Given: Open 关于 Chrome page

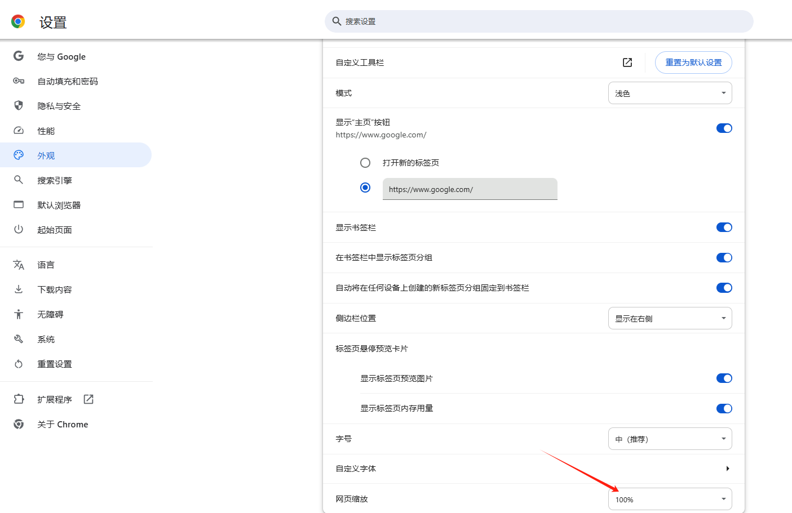Looking at the screenshot, I should click(76, 424).
